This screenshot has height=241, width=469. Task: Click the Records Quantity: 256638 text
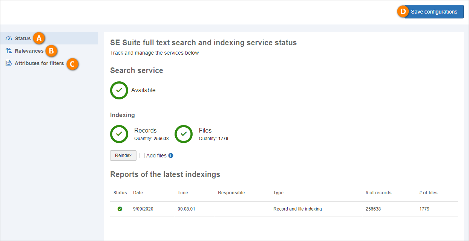152,139
